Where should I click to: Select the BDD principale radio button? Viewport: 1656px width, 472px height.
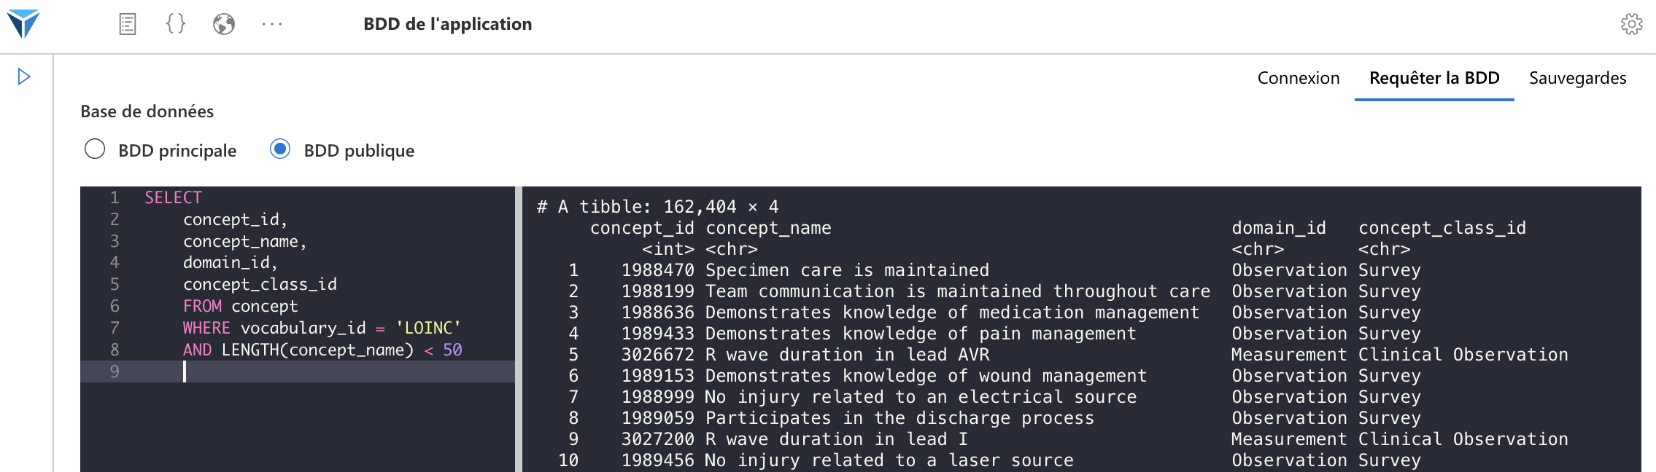(x=95, y=149)
